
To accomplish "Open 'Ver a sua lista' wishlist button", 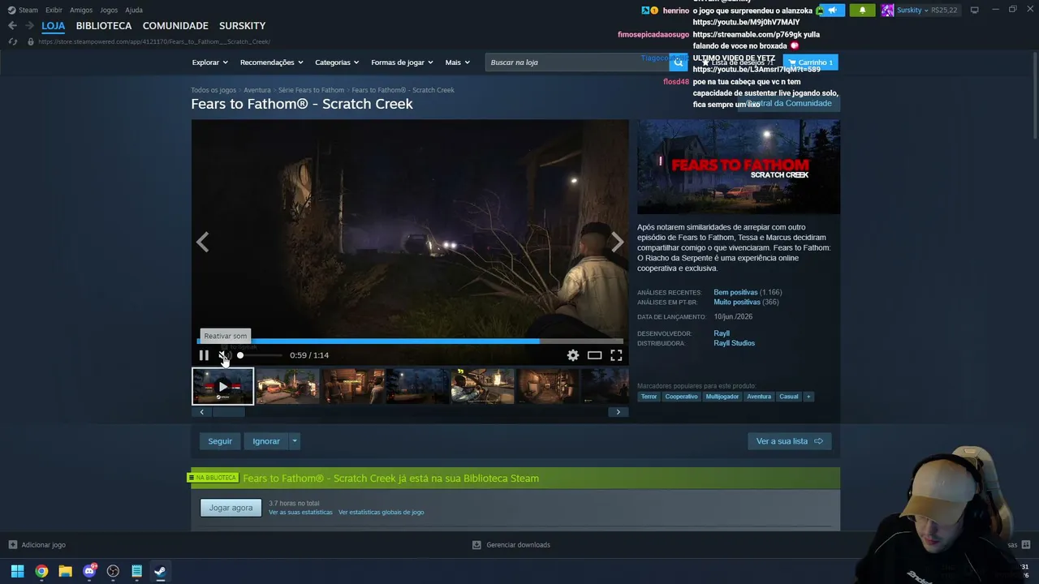I will (x=789, y=441).
